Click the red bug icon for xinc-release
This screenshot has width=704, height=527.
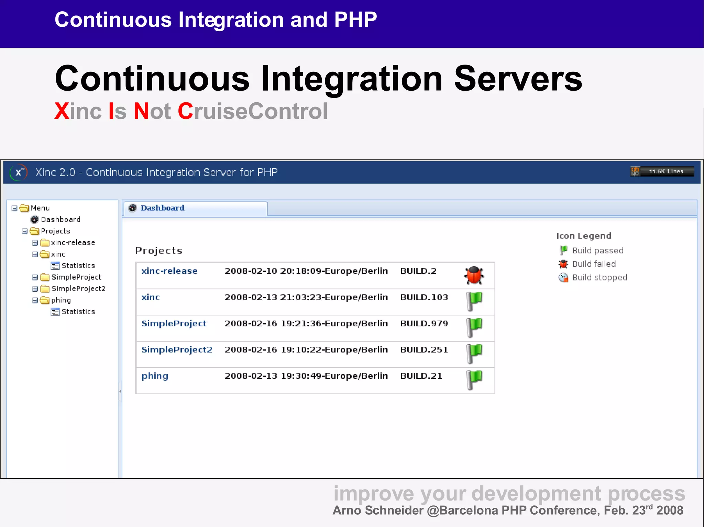point(474,275)
